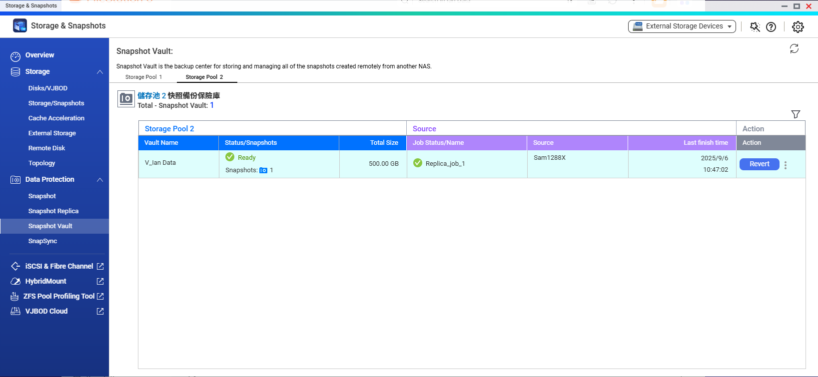The width and height of the screenshot is (818, 377).
Task: Open SnapSync sidebar item
Action: tap(42, 241)
